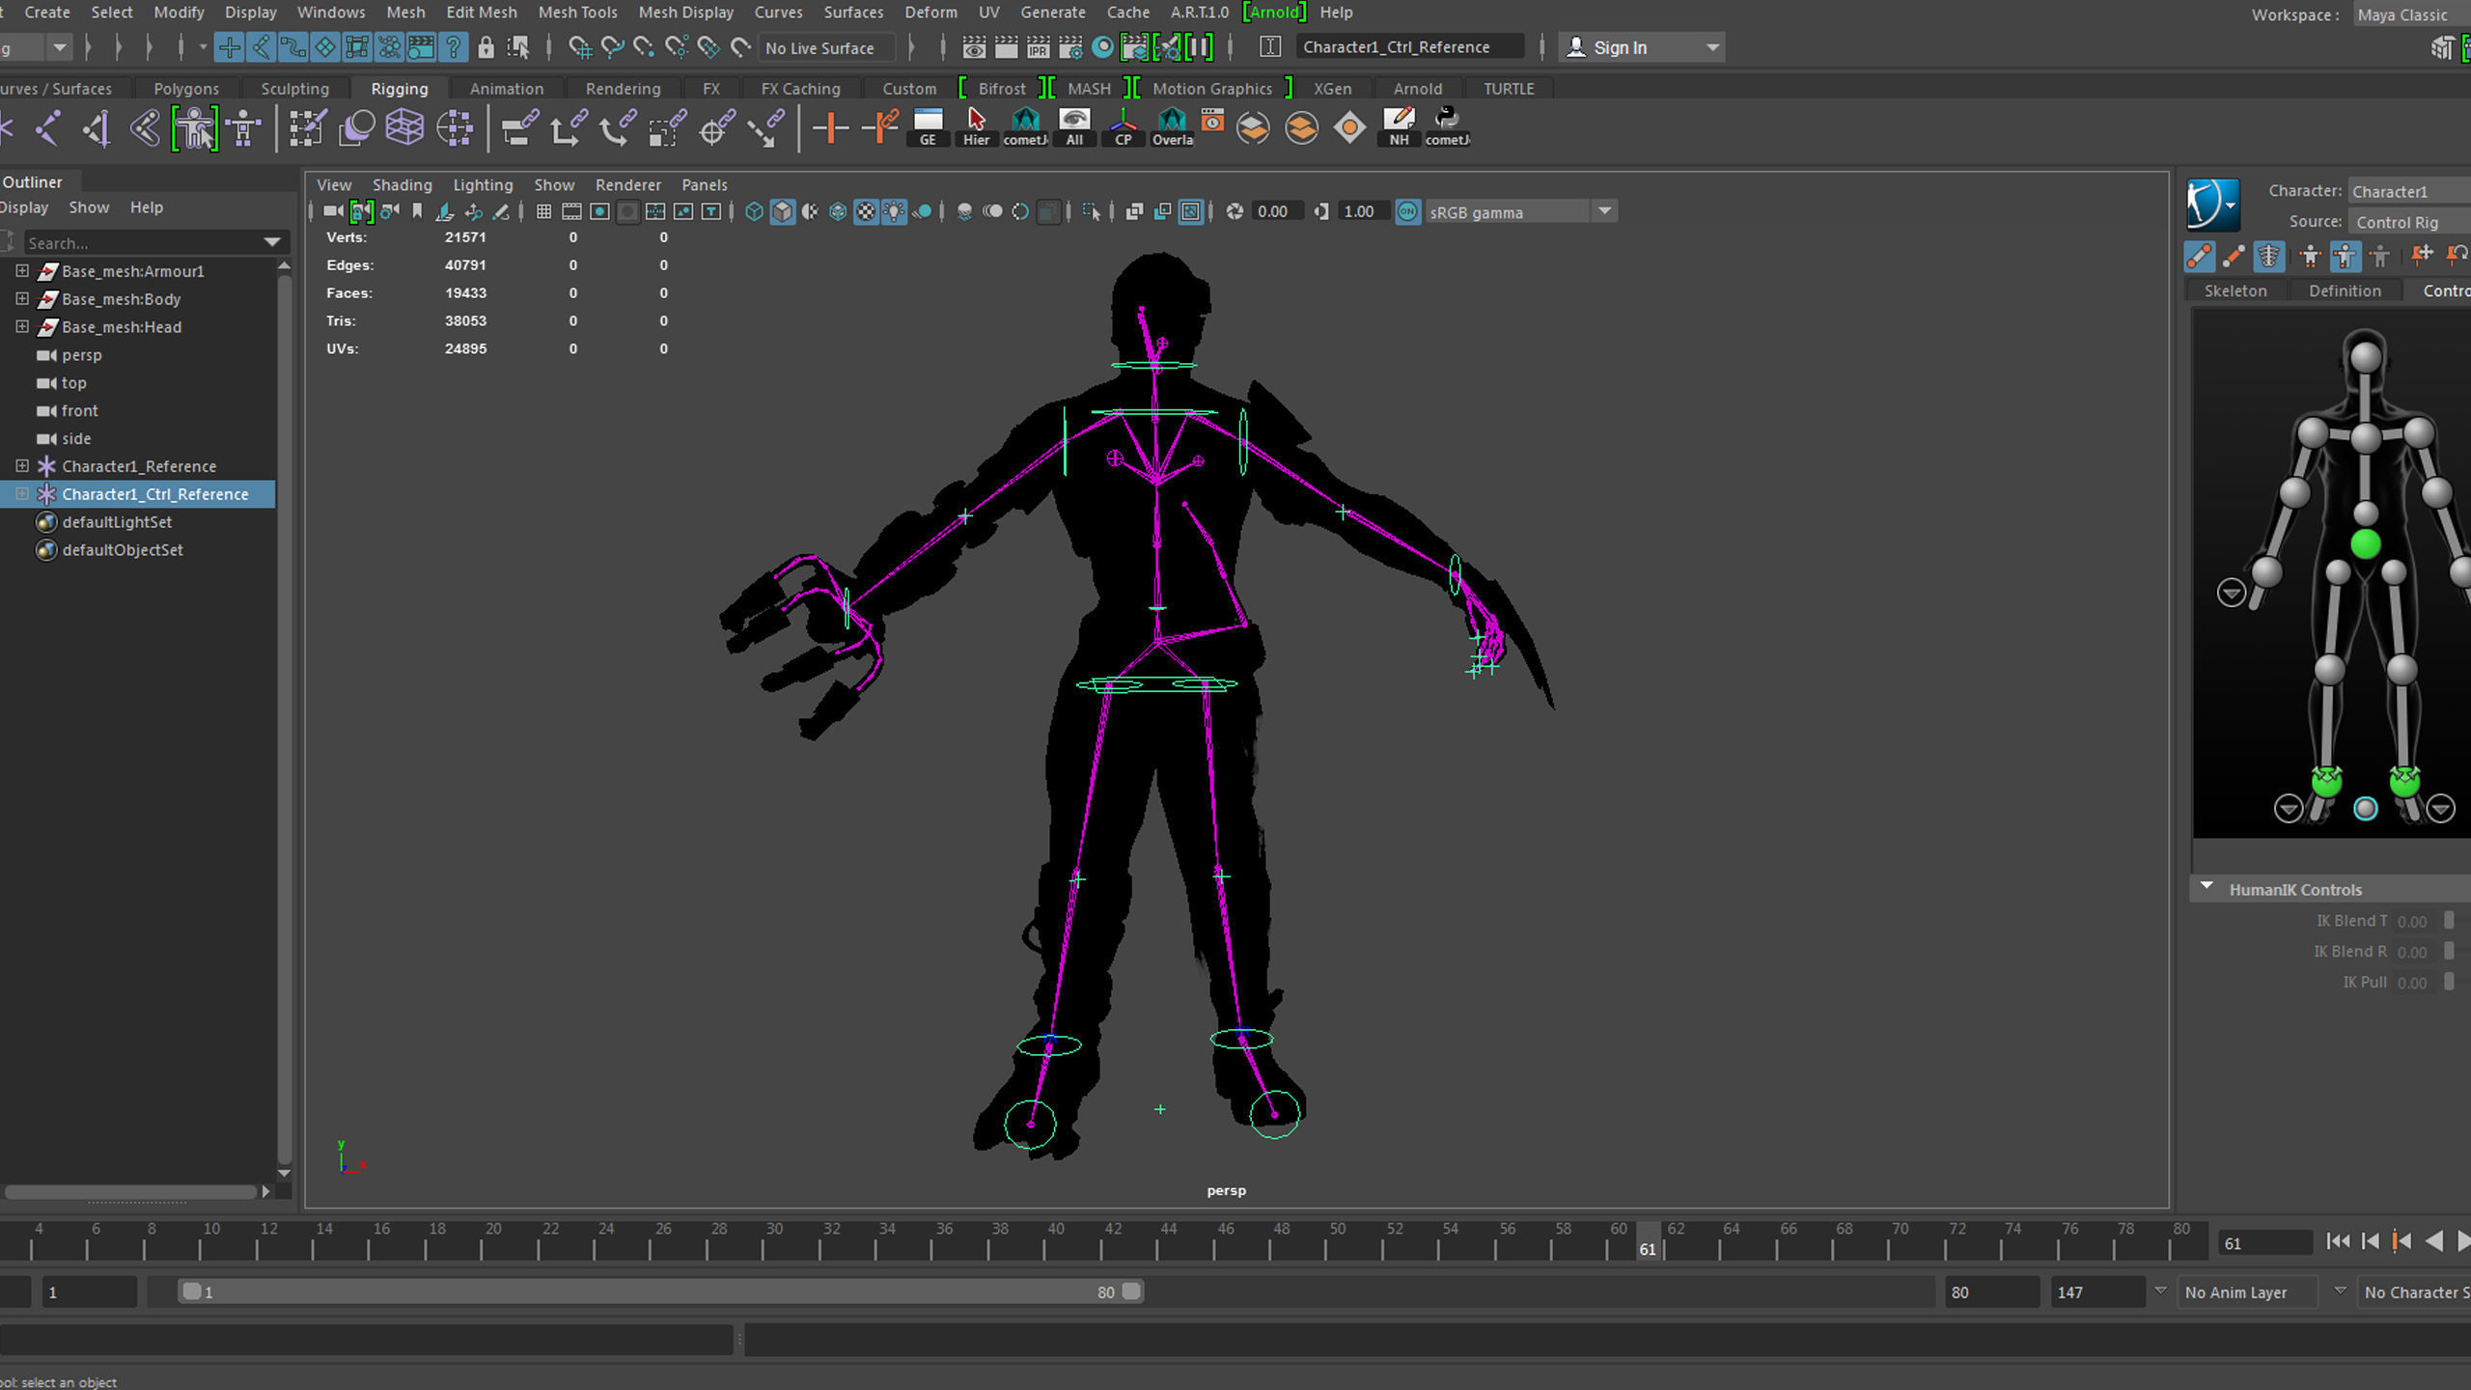Switch to the Animation shelf tab
Screen dimensions: 2471x1390
click(x=506, y=88)
